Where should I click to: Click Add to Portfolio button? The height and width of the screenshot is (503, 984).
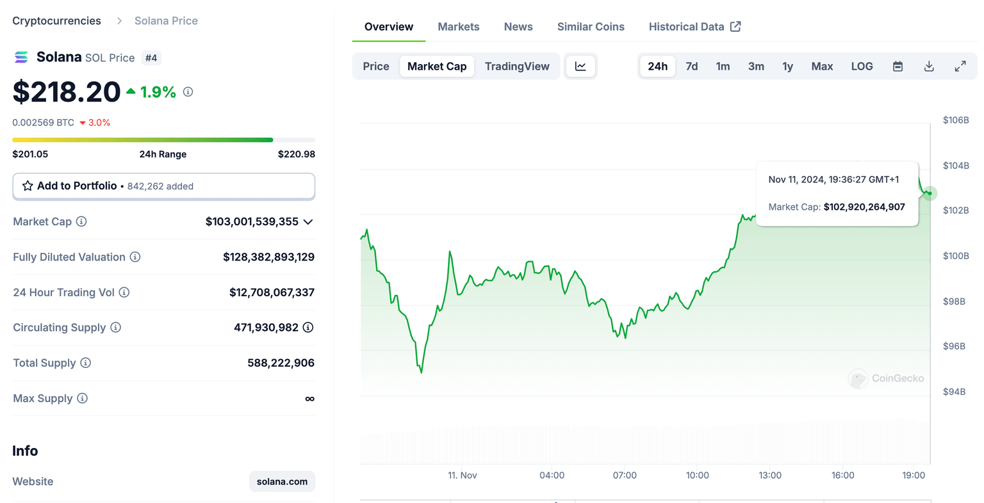(163, 186)
